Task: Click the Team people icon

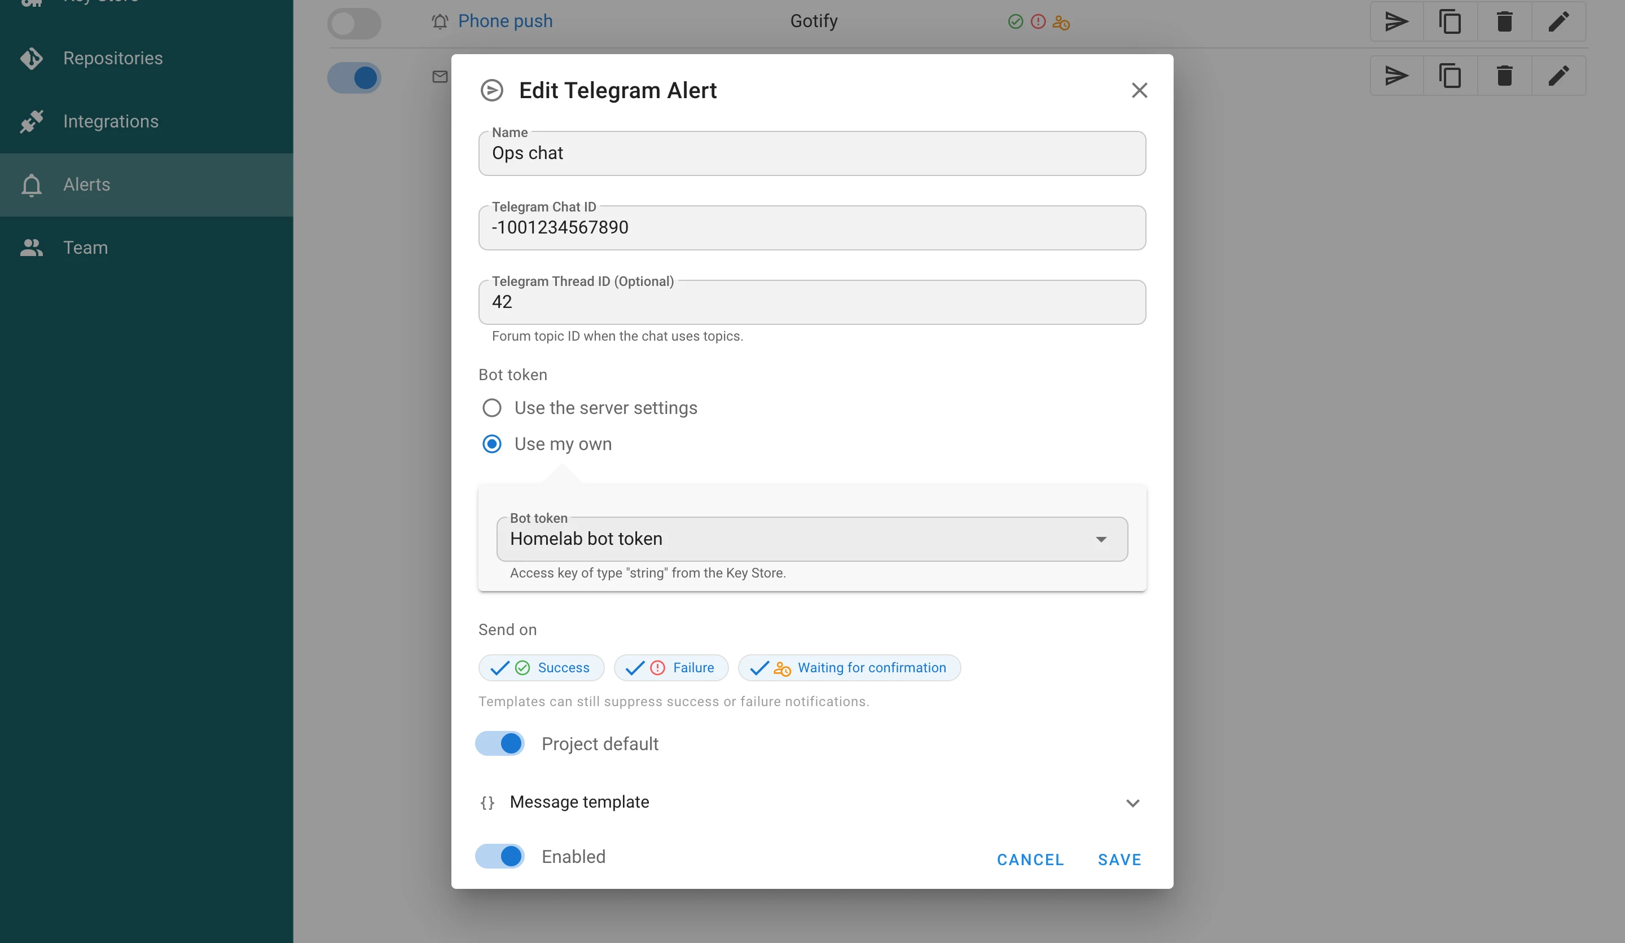Action: (x=31, y=248)
